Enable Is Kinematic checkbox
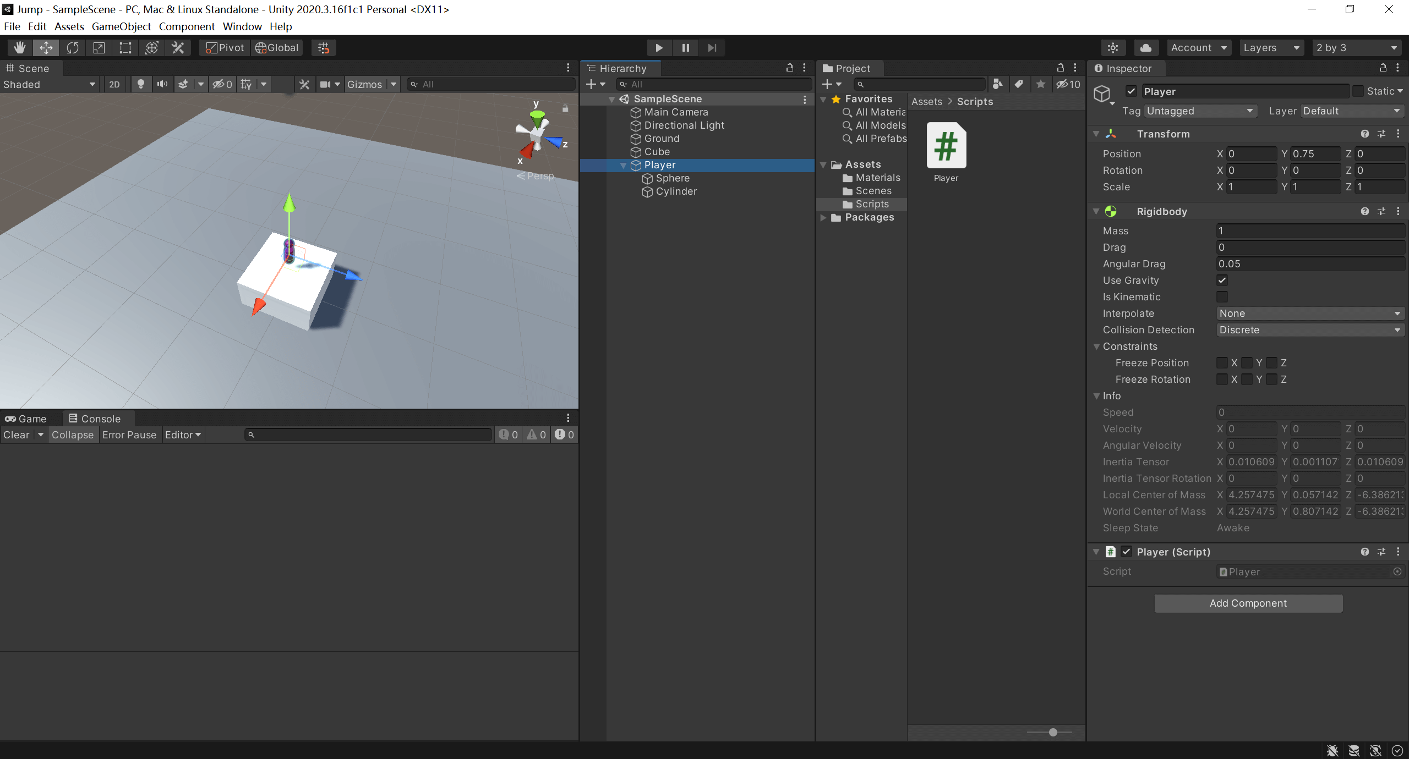This screenshot has height=759, width=1409. click(x=1222, y=297)
